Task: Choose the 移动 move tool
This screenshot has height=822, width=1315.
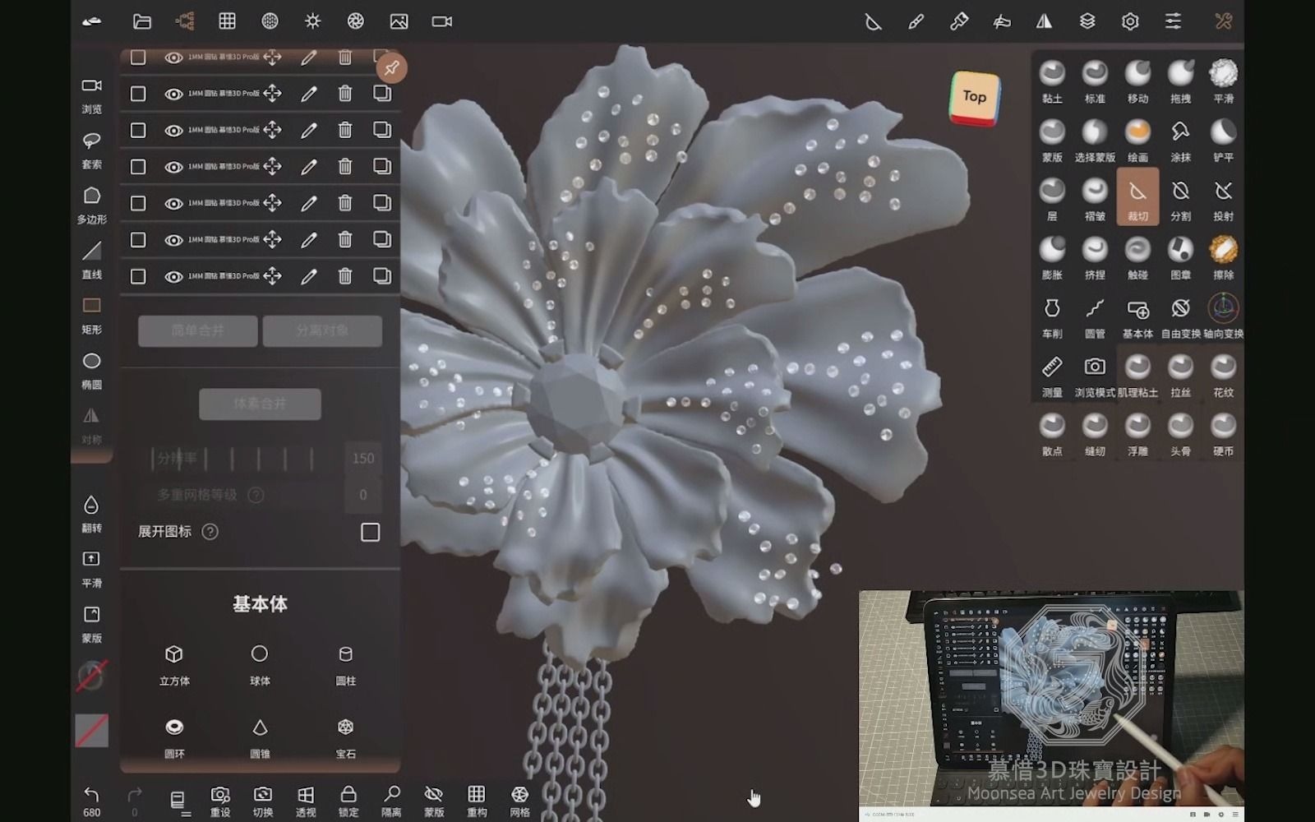Action: (x=1137, y=81)
